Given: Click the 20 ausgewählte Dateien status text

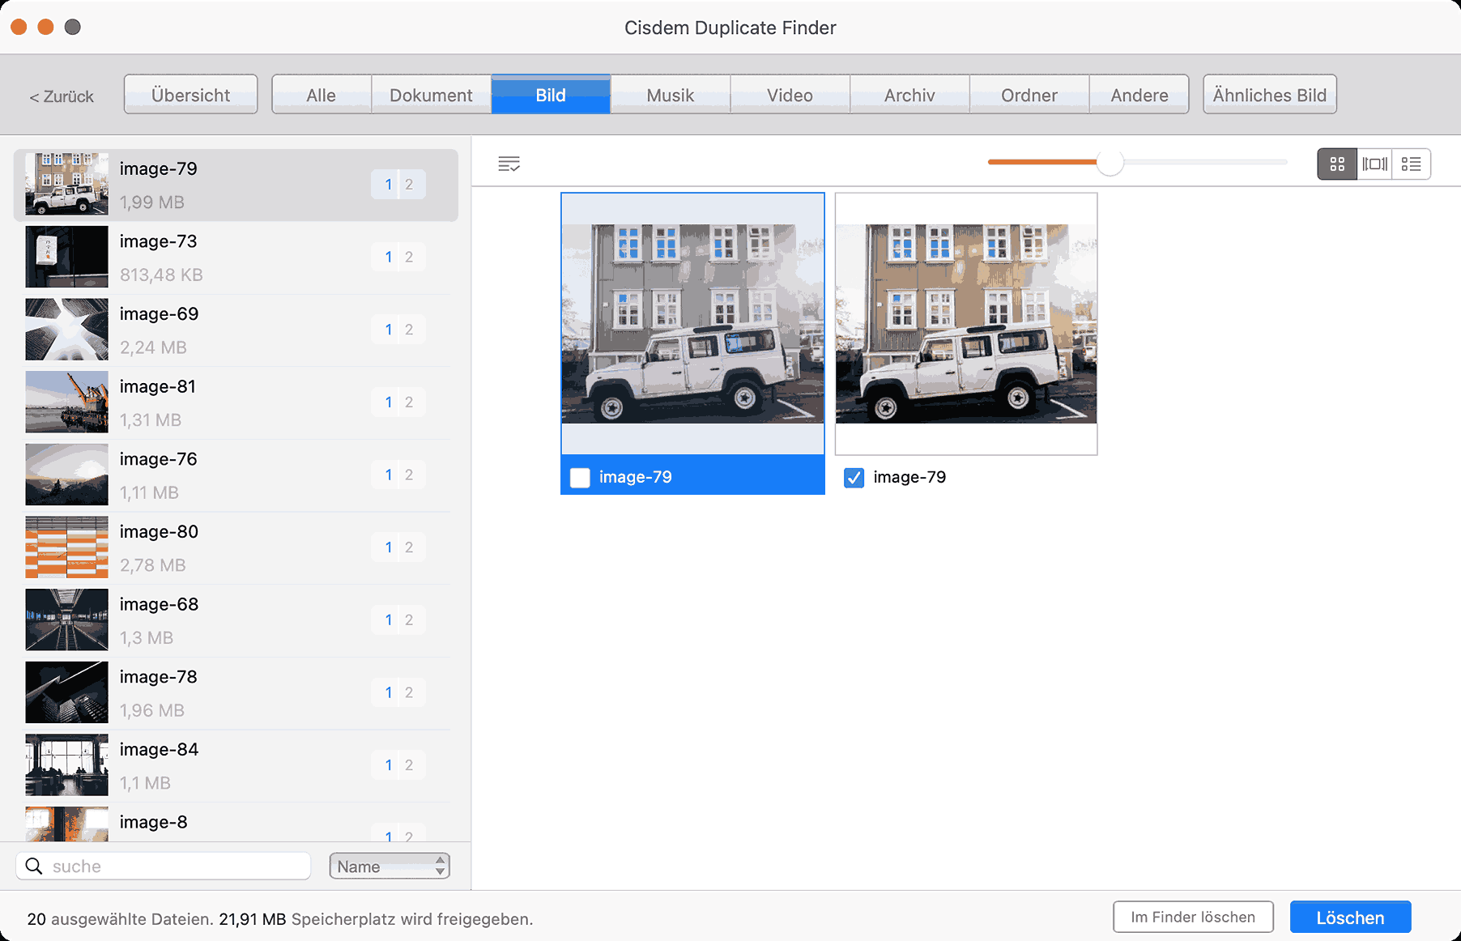Looking at the screenshot, I should coord(121,919).
